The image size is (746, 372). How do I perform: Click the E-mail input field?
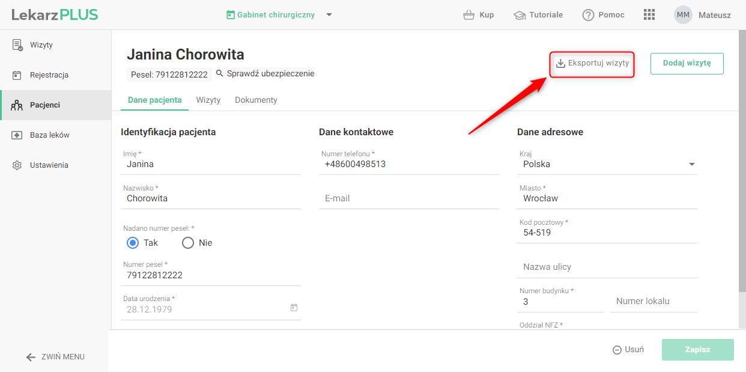pos(408,198)
